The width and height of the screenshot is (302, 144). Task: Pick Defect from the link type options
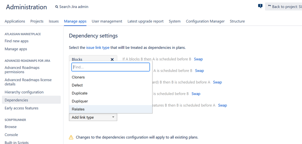tap(111, 85)
